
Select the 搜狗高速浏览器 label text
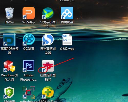point(48,51)
